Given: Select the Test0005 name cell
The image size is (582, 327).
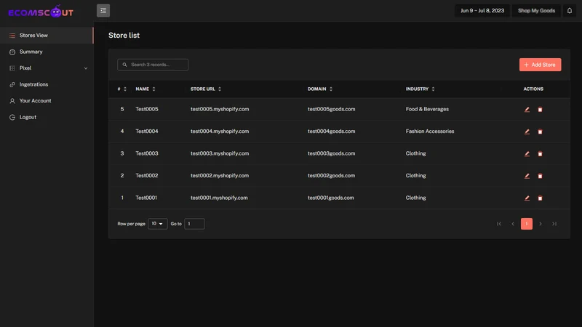Looking at the screenshot, I should pyautogui.click(x=147, y=109).
